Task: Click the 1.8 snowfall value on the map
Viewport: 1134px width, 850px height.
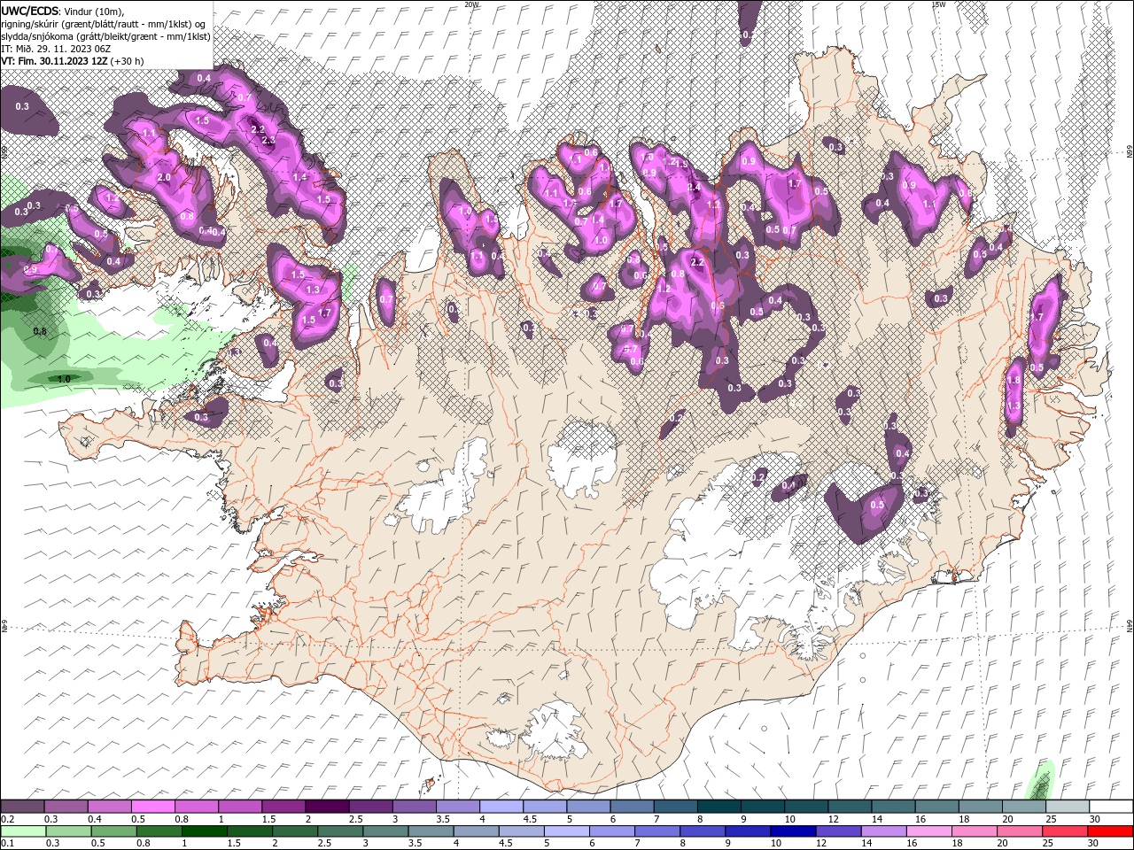Action: [x=1014, y=380]
